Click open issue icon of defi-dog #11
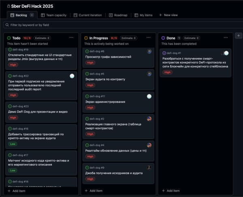 point(87,96)
